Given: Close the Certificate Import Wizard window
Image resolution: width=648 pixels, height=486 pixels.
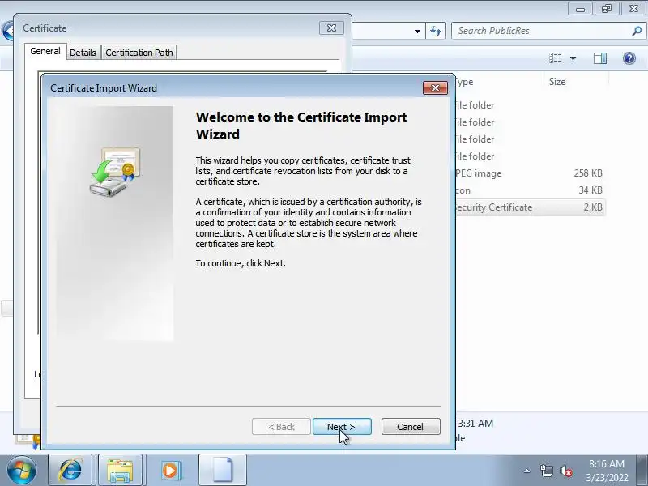Looking at the screenshot, I should [x=435, y=87].
